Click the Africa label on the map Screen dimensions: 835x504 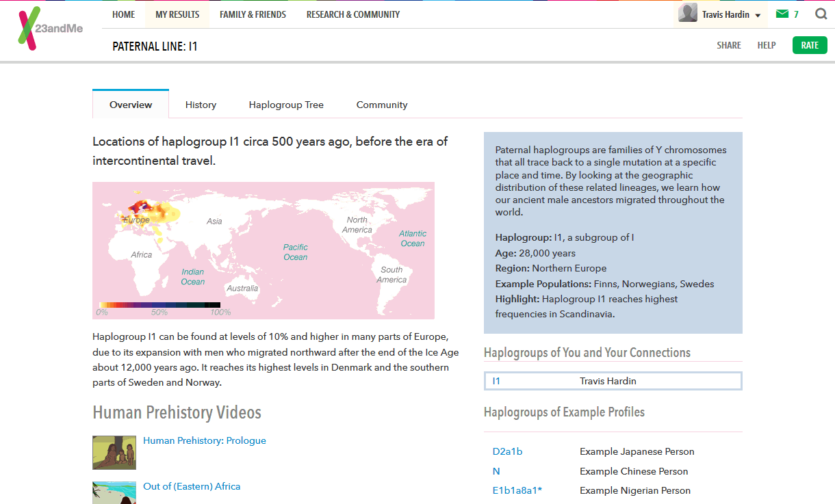tap(142, 254)
